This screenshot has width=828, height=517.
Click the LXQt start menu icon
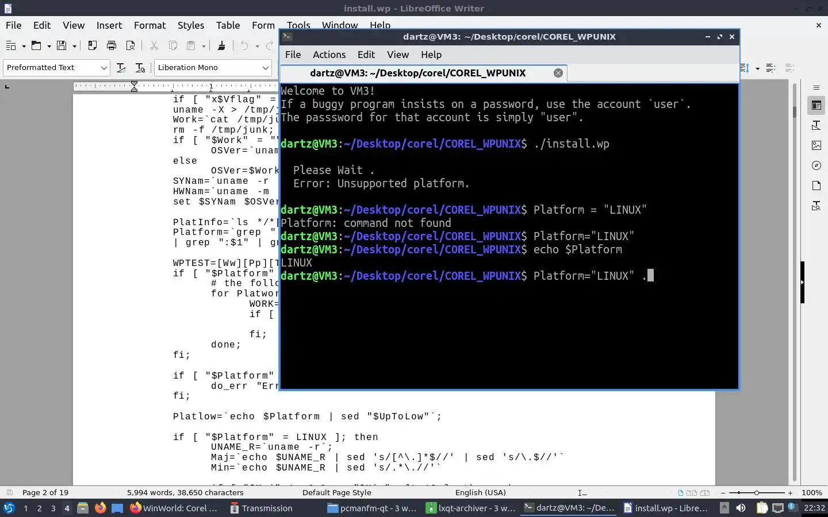[x=9, y=508]
